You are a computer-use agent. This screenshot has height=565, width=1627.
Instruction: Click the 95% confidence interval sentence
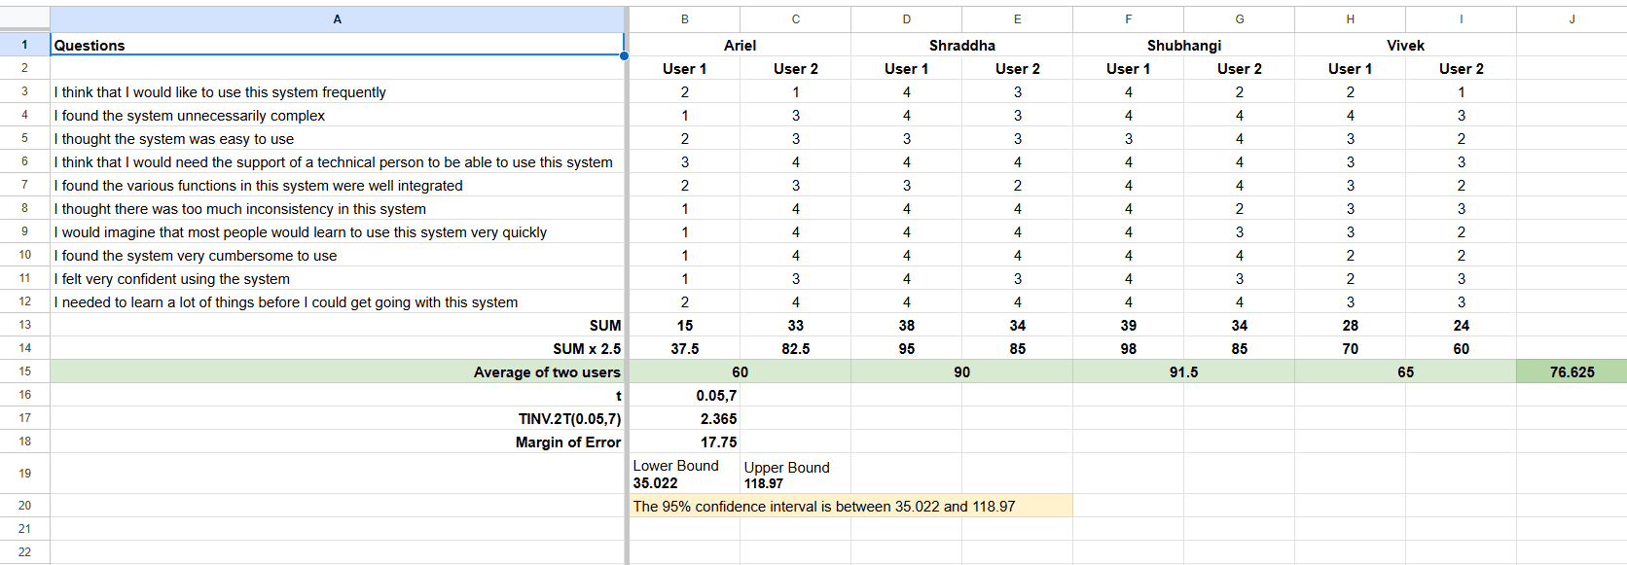pyautogui.click(x=851, y=506)
